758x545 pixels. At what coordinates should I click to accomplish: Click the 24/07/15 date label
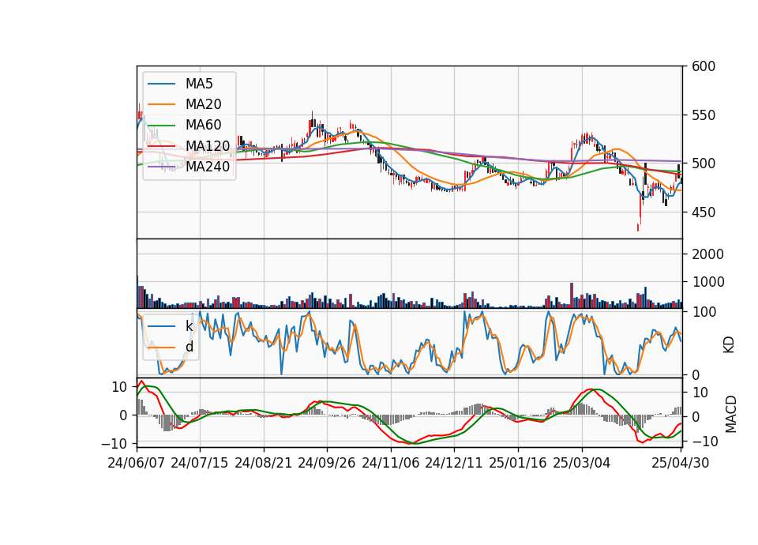200,463
